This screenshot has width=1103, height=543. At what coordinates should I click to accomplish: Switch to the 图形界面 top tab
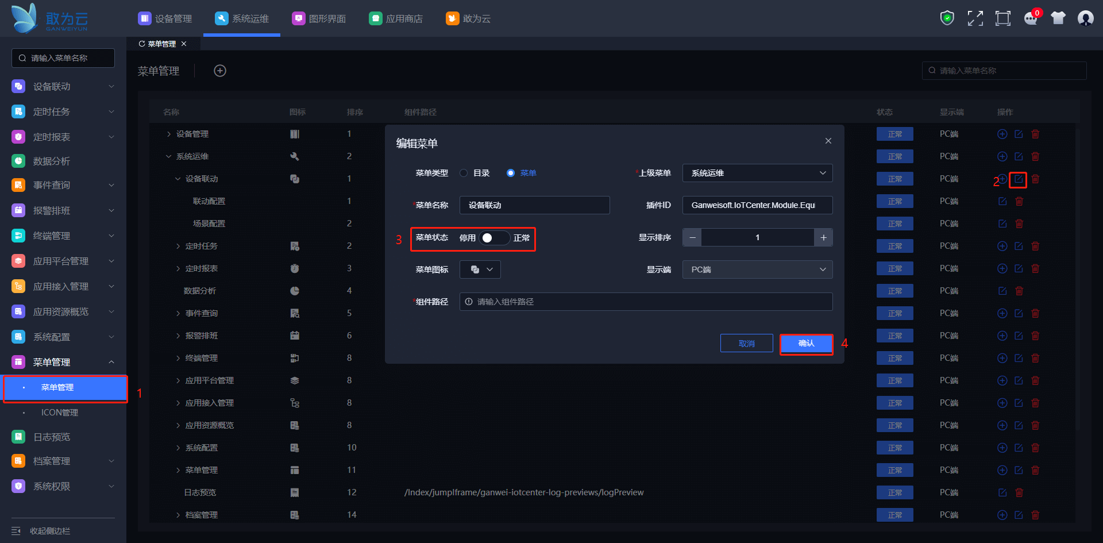[x=319, y=18]
